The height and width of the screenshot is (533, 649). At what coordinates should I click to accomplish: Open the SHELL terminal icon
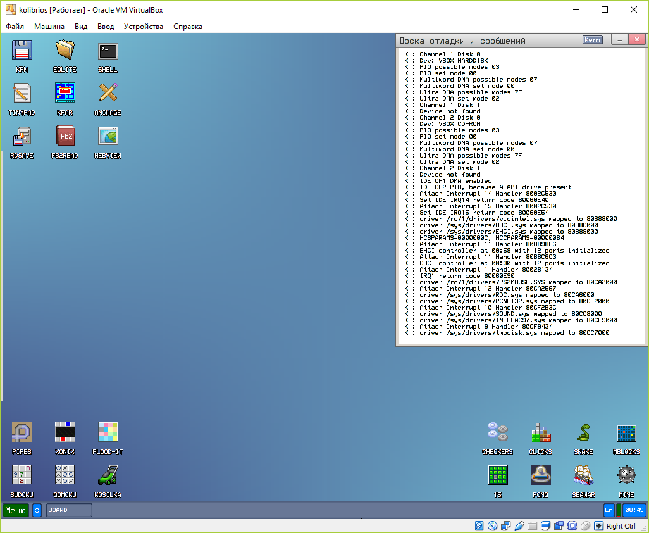coord(108,52)
